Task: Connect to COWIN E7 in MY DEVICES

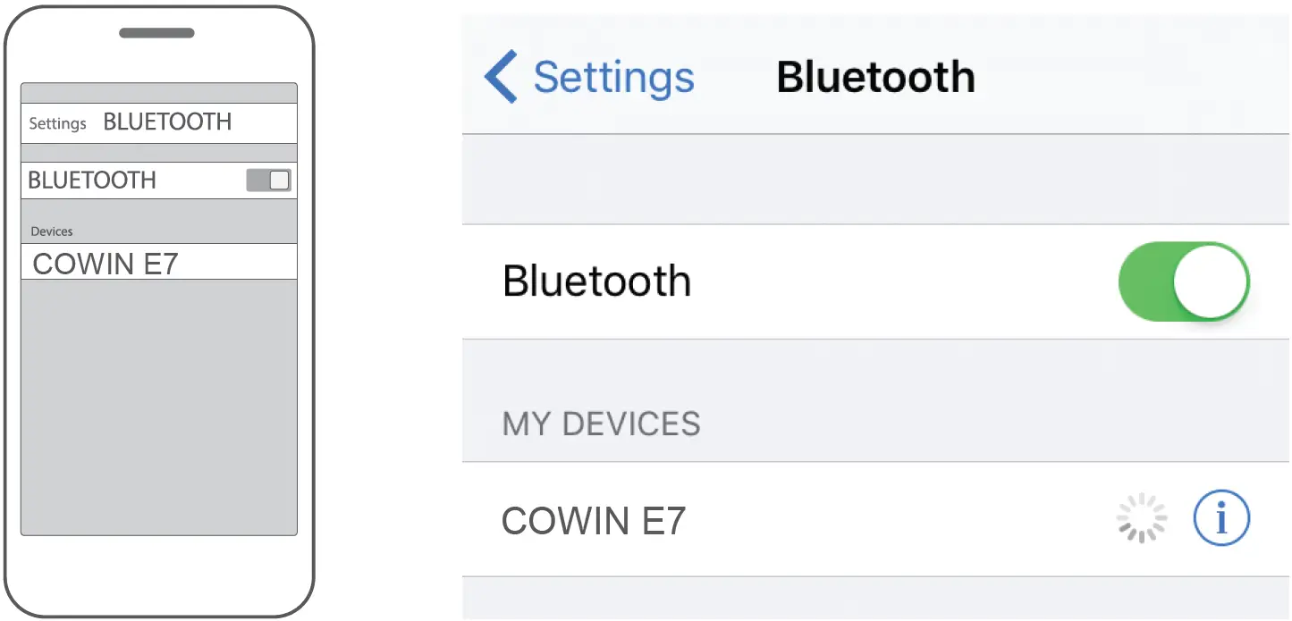Action: [x=593, y=520]
